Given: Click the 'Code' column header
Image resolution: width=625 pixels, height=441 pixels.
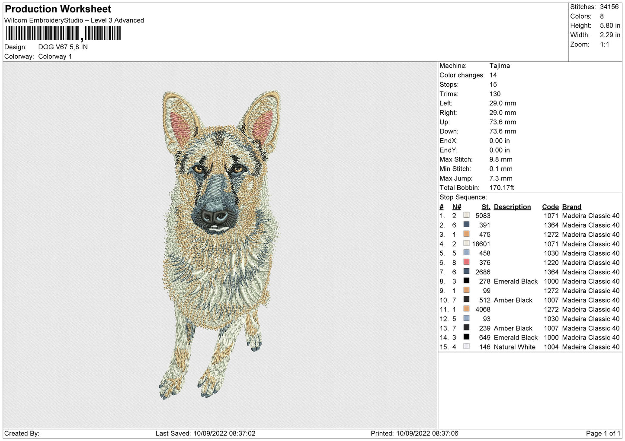Looking at the screenshot, I should point(550,207).
